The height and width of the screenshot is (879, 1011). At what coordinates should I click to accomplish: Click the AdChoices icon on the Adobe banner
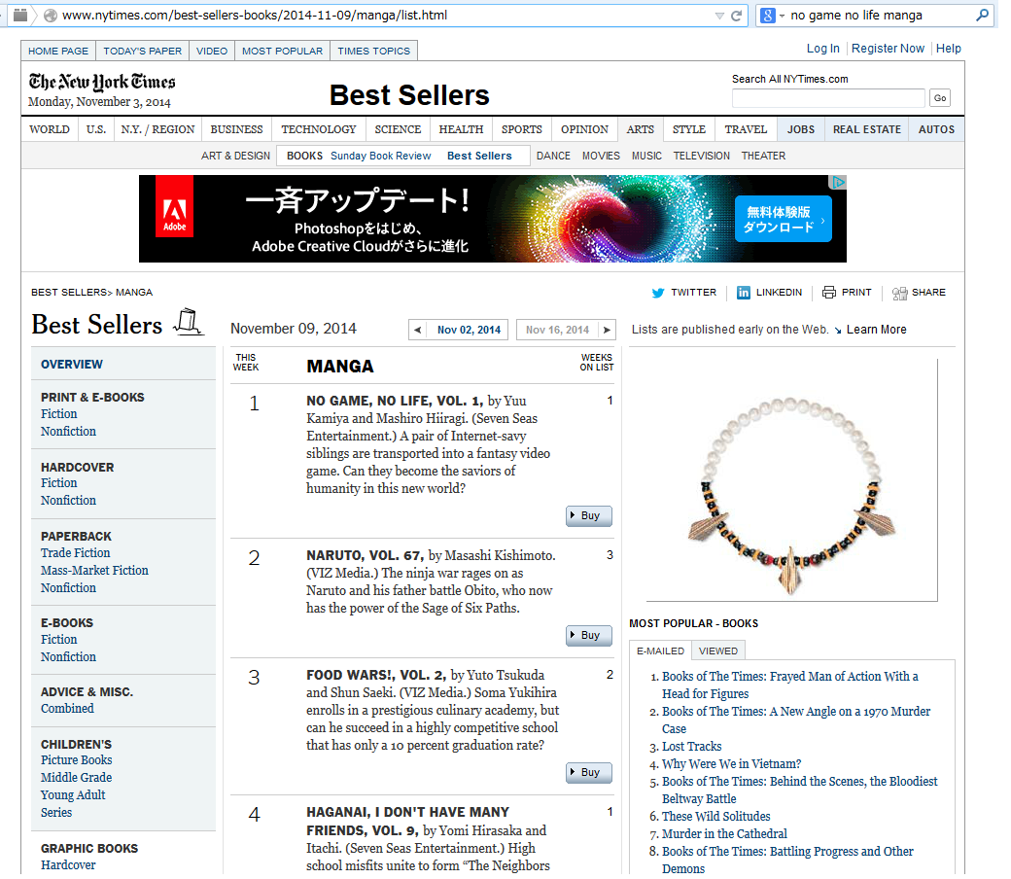click(838, 183)
